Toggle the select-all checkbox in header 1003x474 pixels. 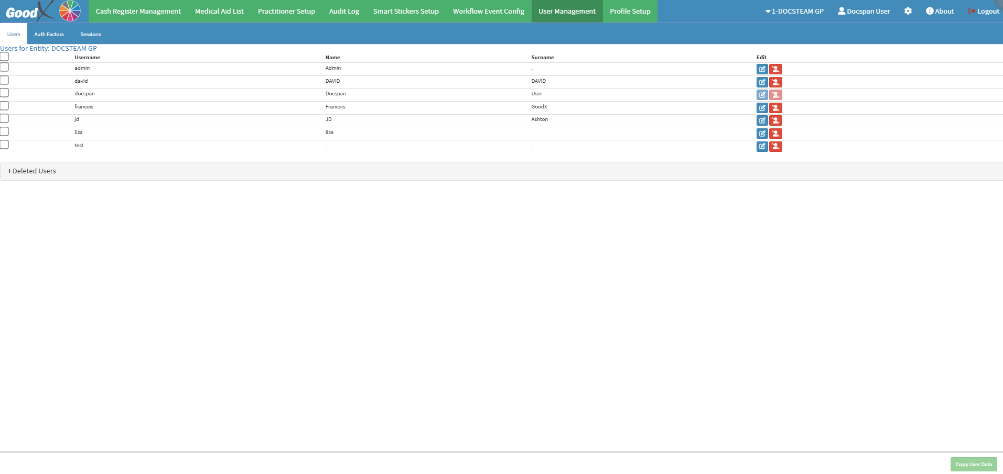pos(5,57)
